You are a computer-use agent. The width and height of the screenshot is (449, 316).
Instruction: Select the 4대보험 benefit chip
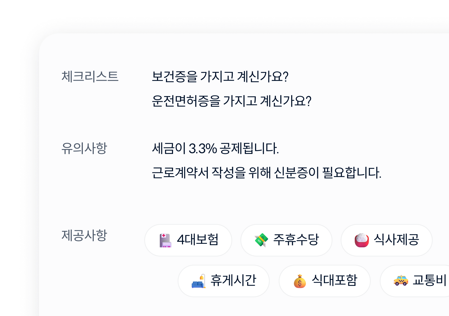pos(188,240)
